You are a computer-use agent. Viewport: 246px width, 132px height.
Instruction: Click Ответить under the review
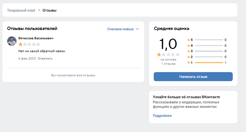coord(45,58)
